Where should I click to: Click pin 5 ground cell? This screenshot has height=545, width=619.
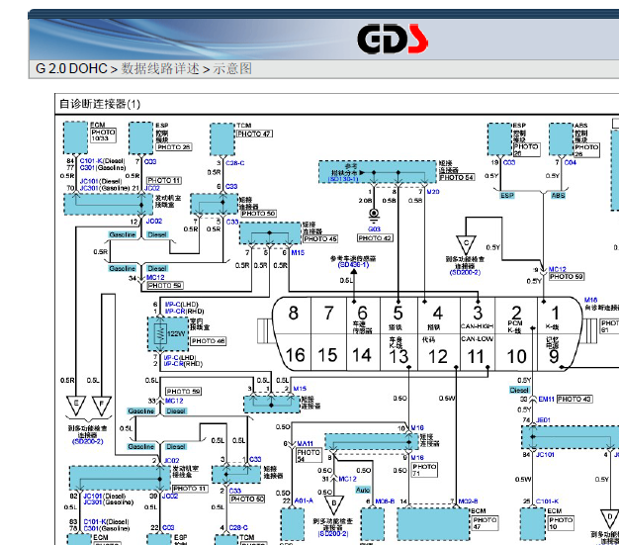[398, 318]
